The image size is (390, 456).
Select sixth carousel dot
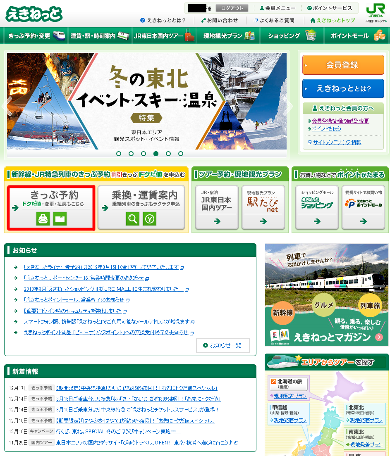(181, 154)
